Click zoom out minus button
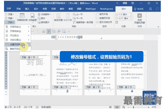This screenshot has height=111, width=164. pyautogui.click(x=128, y=107)
